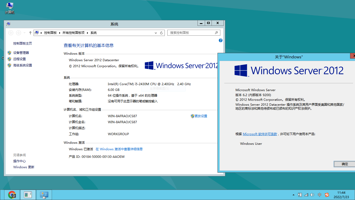The image size is (355, 200).
Task: Open Server Manager taskbar icon
Action: (28, 195)
